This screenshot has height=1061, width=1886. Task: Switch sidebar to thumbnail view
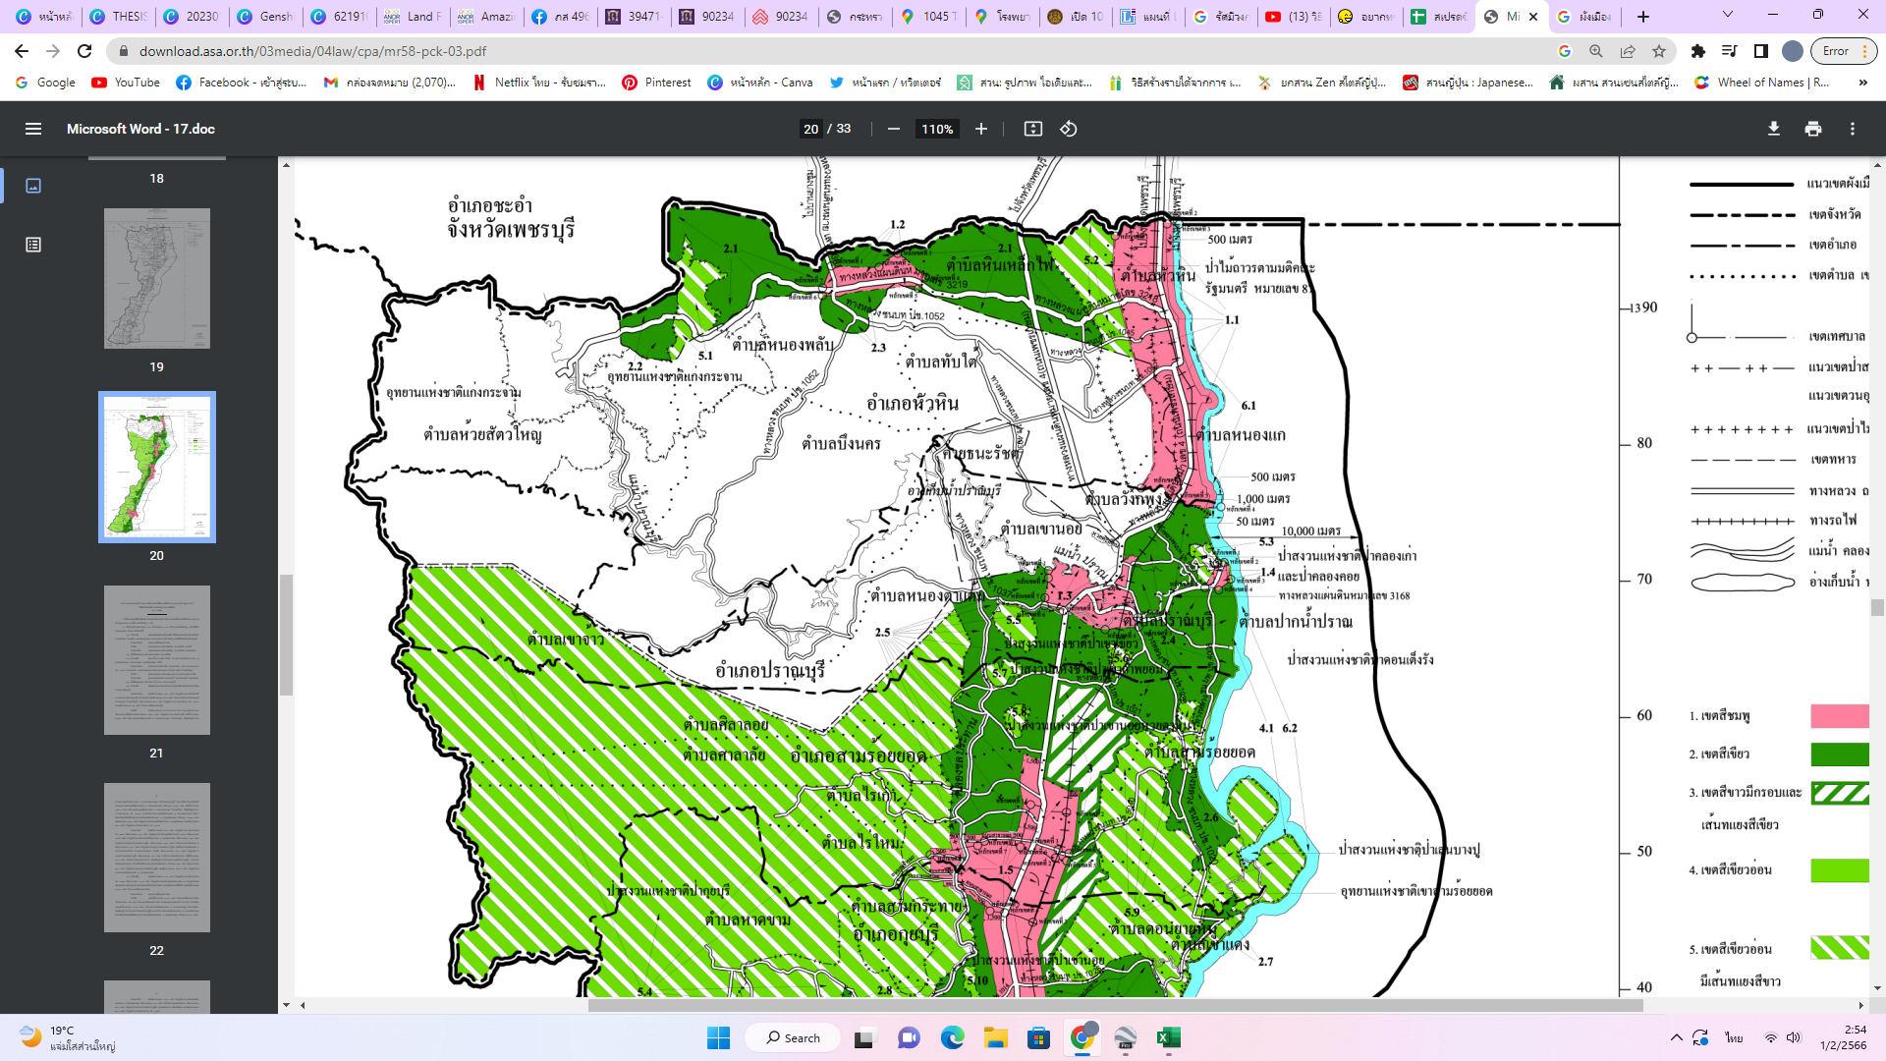click(x=32, y=186)
